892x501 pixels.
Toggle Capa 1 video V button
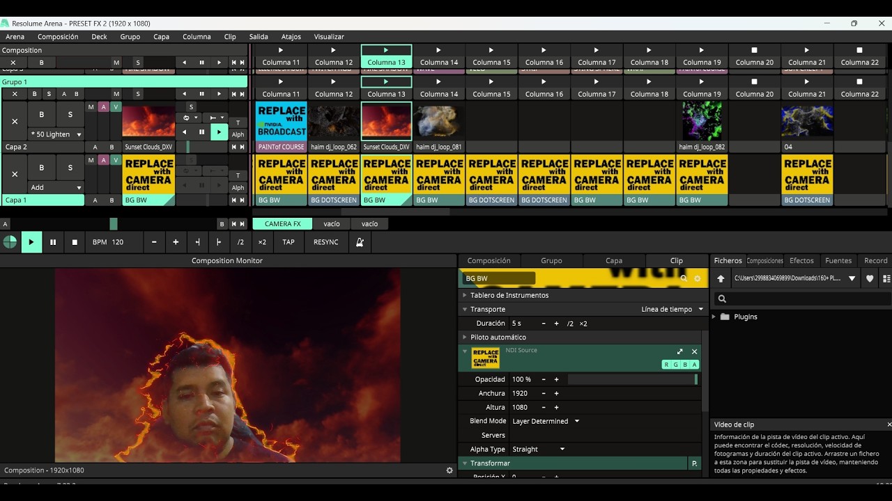click(116, 160)
